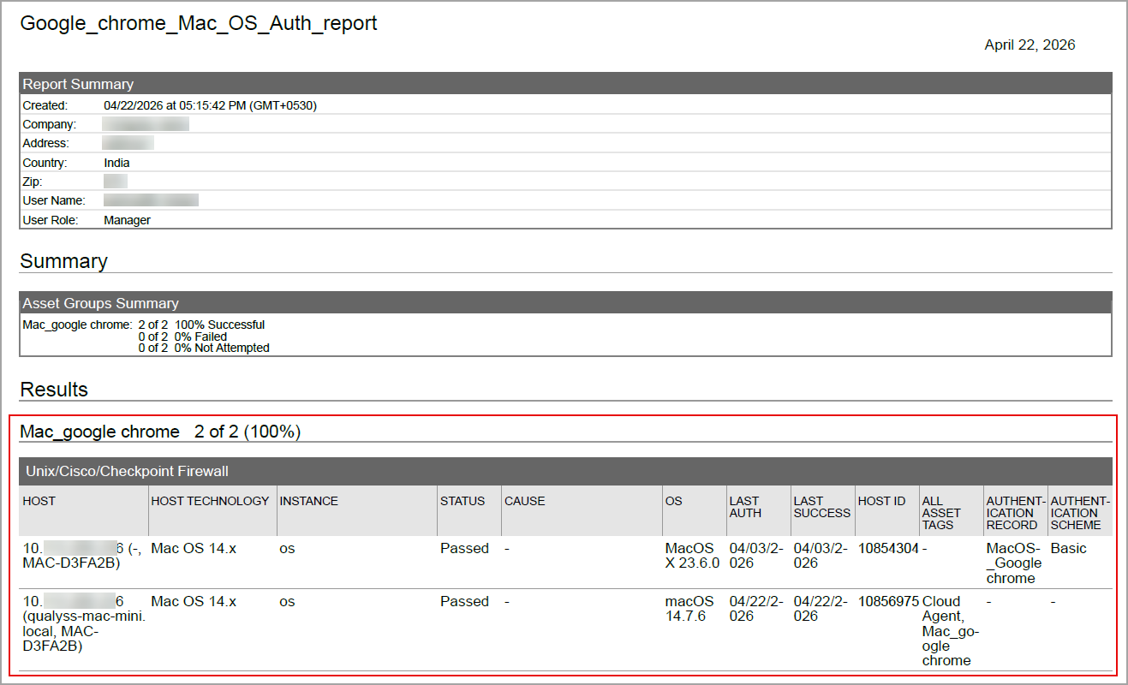
Task: Click the Mac_google chrome 2 of 2 (100%) heading
Action: [x=160, y=432]
